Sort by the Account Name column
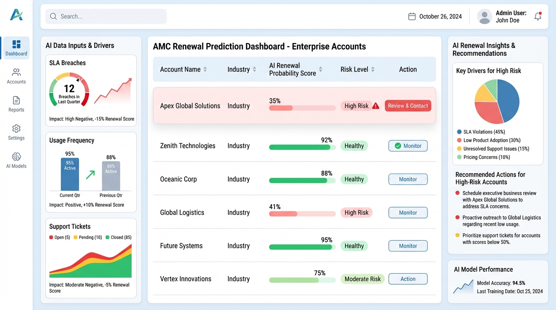The image size is (556, 310). [206, 69]
